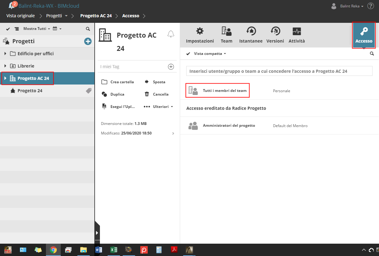Open the Accesso tab with key icon
This screenshot has height=256, width=379.
[364, 35]
